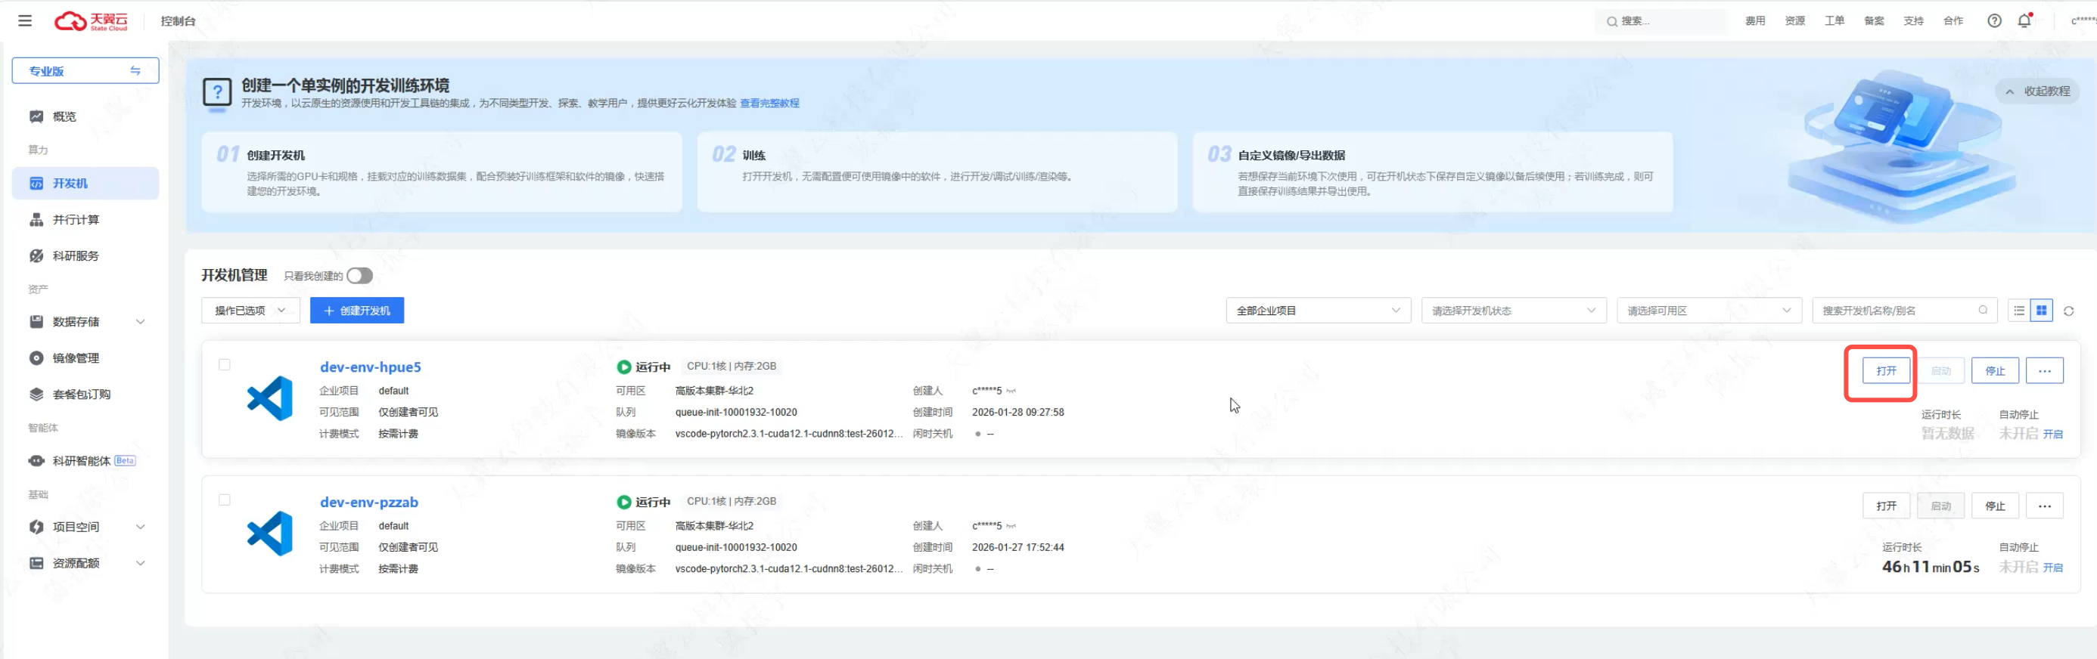This screenshot has width=2097, height=659.
Task: Click the refresh list icon
Action: point(2068,311)
